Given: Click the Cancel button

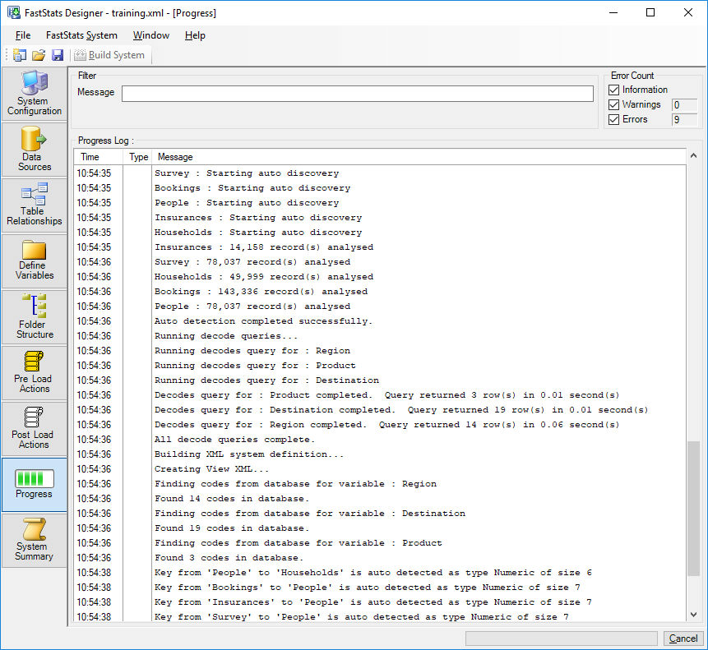Looking at the screenshot, I should [x=683, y=638].
